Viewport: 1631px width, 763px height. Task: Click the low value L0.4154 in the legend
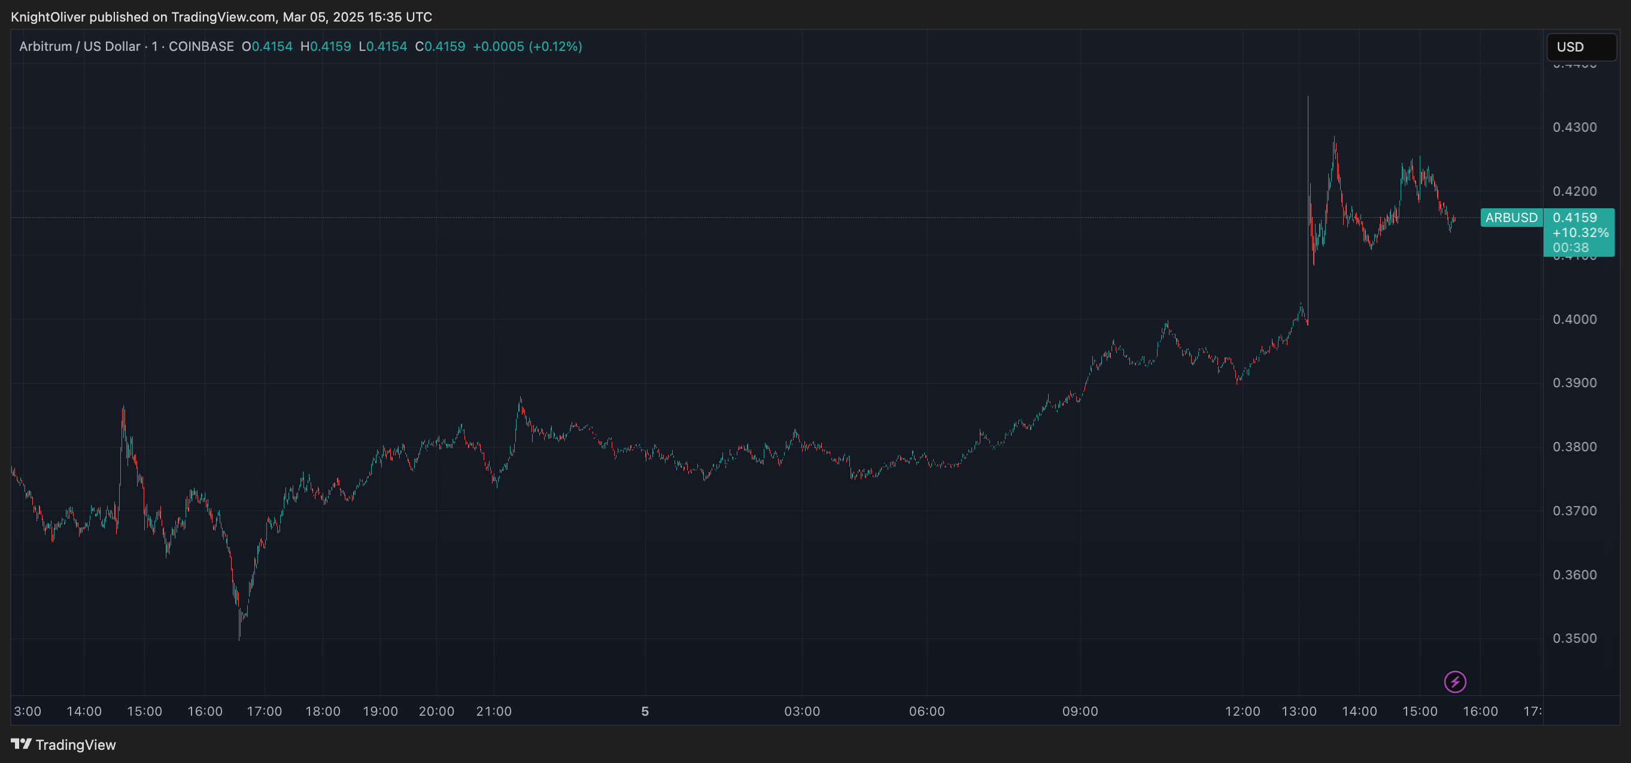tap(383, 45)
